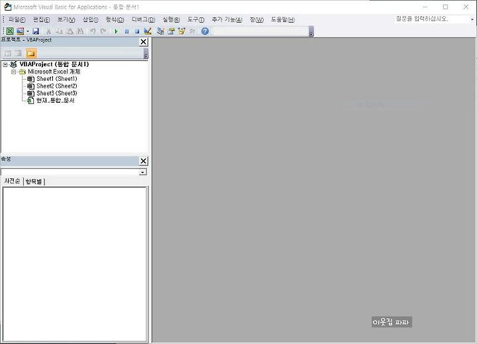
Task: Click the View Microsoft Excel icon
Action: 10,31
